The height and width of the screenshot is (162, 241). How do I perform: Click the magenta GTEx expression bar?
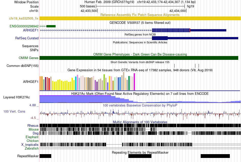pos(134,82)
